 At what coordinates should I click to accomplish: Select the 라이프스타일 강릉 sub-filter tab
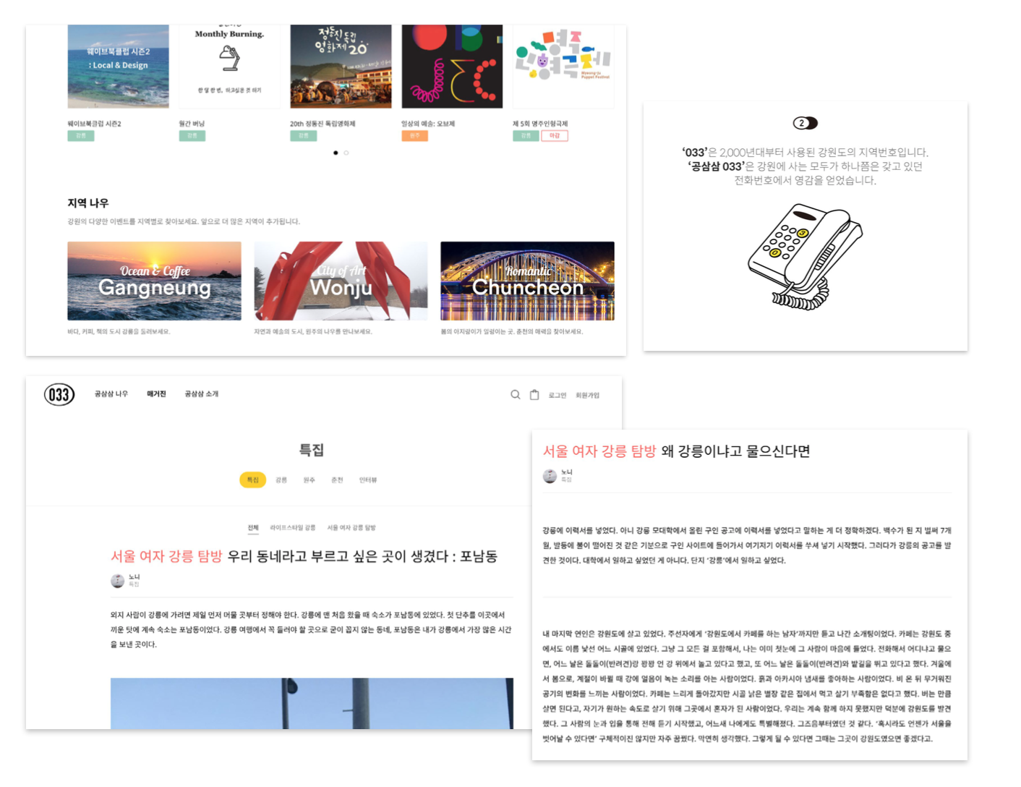click(292, 528)
